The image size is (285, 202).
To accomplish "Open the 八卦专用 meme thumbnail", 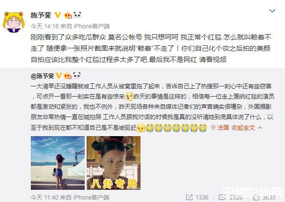I will (114, 163).
